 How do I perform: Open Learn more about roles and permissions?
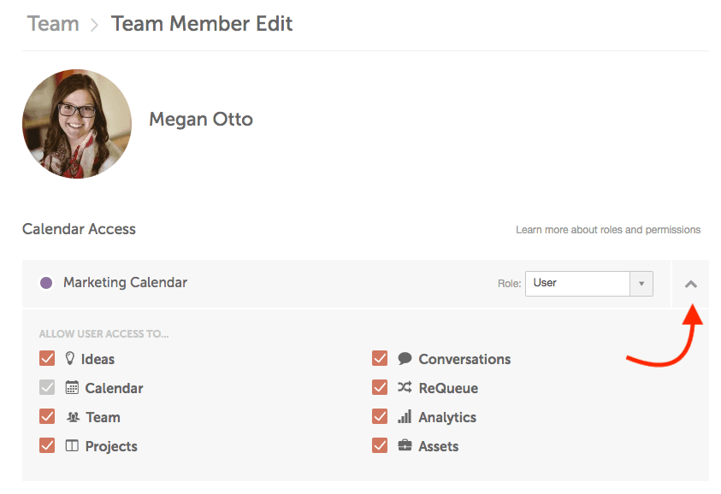pos(607,230)
